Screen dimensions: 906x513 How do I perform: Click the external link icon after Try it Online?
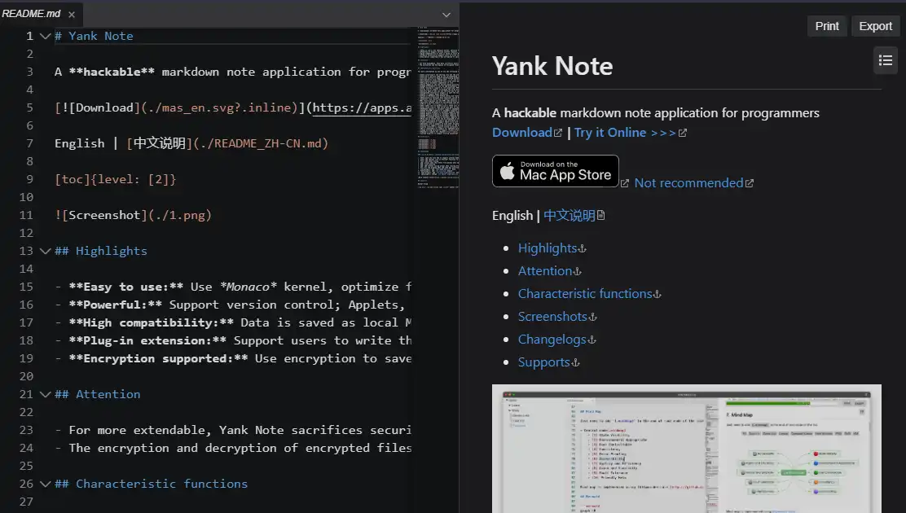click(x=683, y=133)
